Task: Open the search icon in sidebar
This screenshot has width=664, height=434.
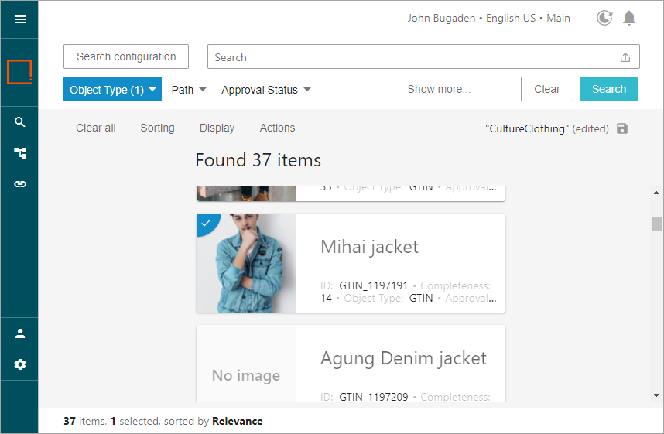Action: point(20,122)
